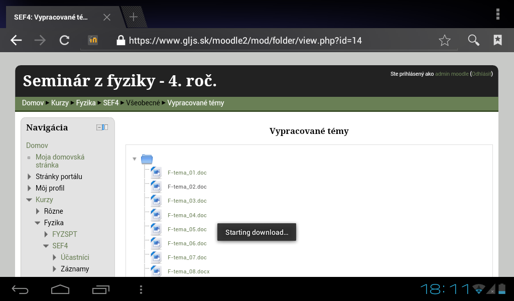Open bookmarks list icon

coord(497,40)
